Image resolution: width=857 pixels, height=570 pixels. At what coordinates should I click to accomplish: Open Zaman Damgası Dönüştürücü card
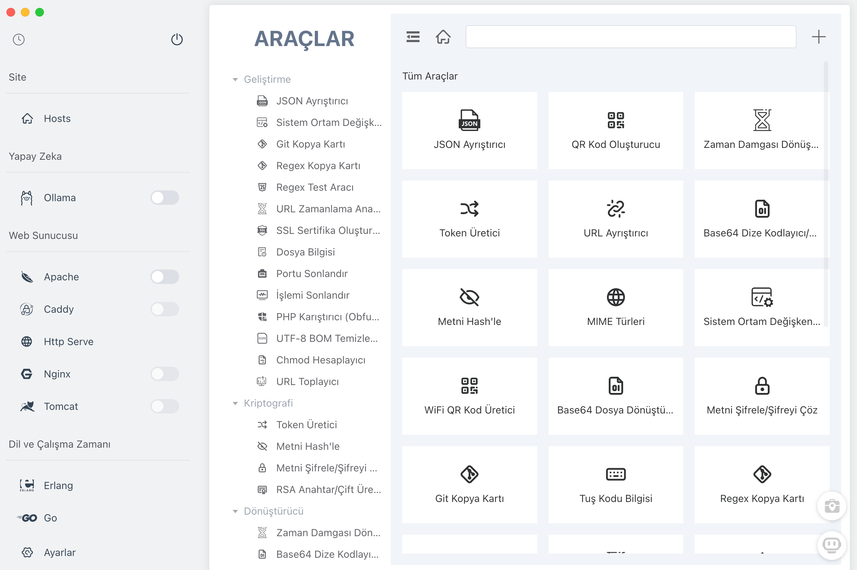coord(762,131)
